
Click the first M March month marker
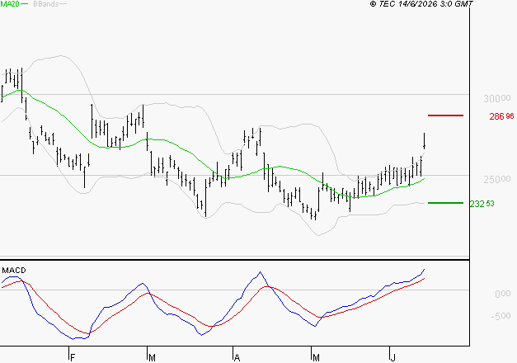(152, 358)
